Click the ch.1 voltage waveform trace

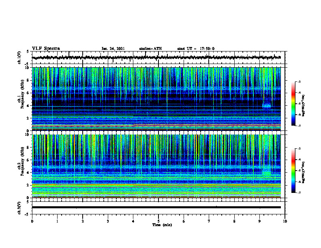click(156, 58)
